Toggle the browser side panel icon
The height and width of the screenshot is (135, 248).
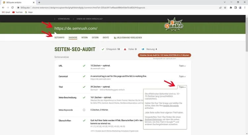[235, 8]
